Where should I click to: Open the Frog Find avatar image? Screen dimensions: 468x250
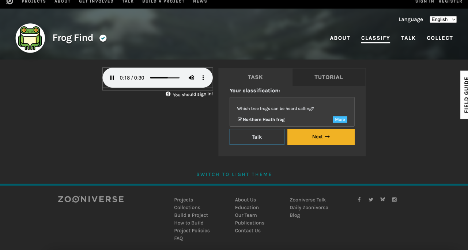point(30,38)
